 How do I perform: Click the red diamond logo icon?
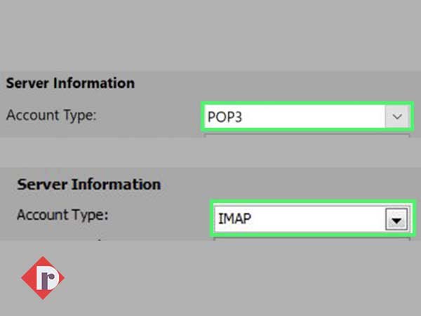[43, 277]
